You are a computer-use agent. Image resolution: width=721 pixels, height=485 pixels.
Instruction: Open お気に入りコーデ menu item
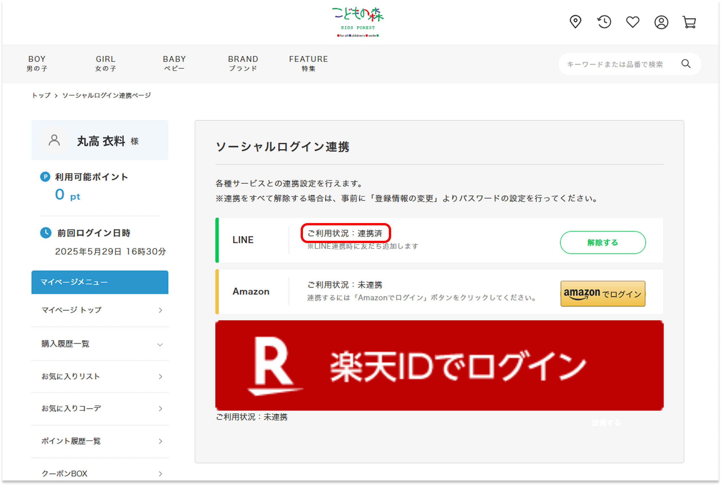[100, 409]
